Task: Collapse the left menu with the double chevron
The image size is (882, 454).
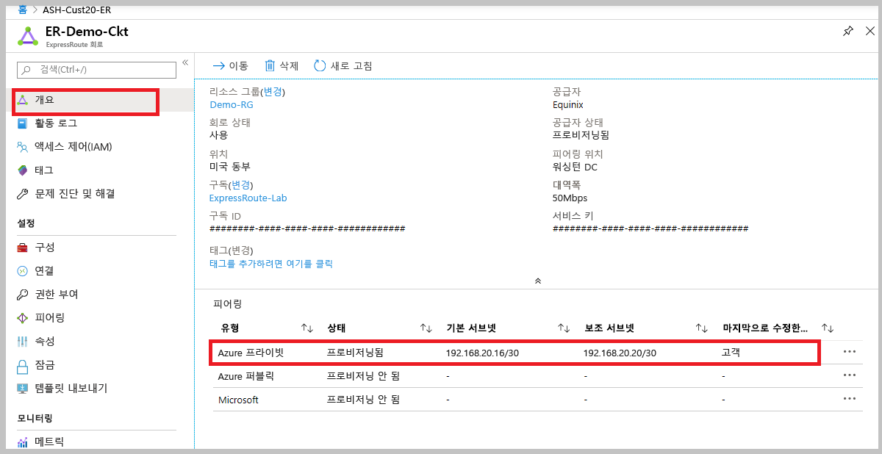Action: coord(185,62)
